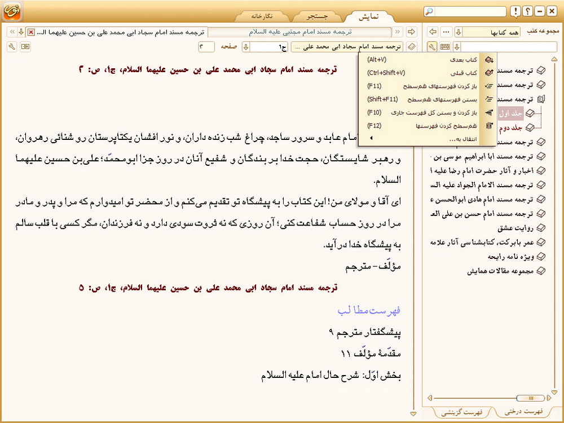
Task: Click the wrench tools icon in book list panel
Action: click(432, 47)
